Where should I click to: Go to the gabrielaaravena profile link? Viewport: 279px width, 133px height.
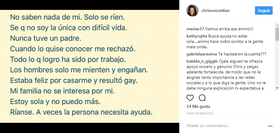[x=200, y=54]
